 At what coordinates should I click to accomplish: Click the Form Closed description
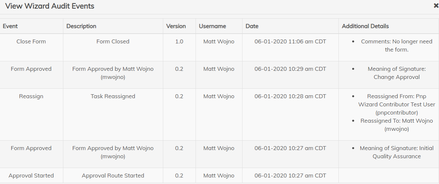113,41
